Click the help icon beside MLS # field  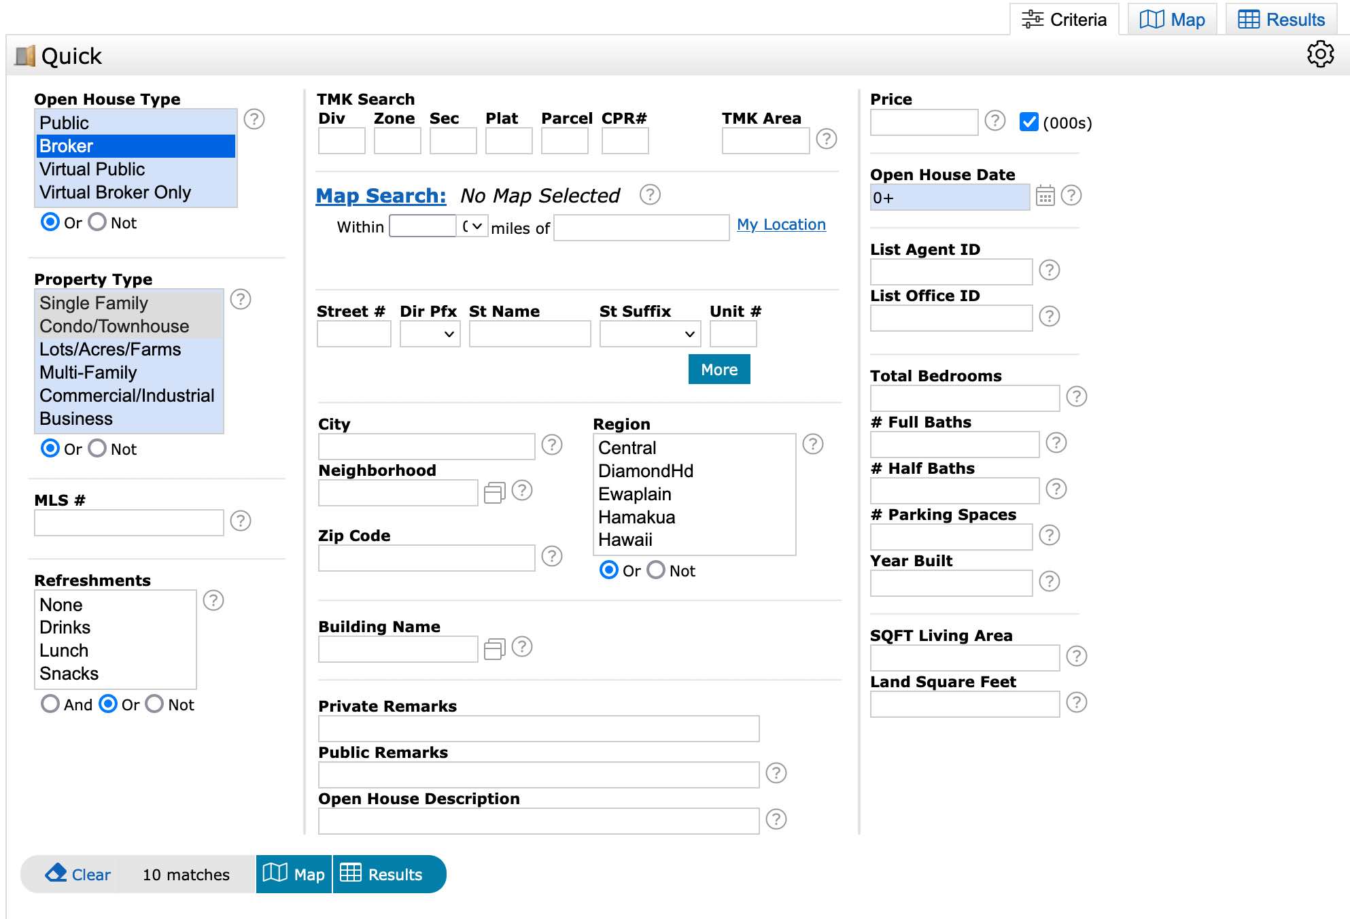pyautogui.click(x=241, y=521)
